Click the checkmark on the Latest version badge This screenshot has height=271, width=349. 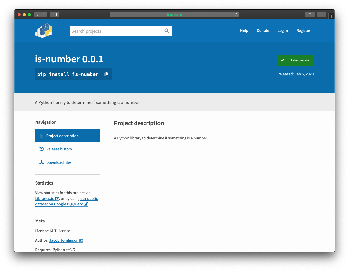click(x=283, y=60)
